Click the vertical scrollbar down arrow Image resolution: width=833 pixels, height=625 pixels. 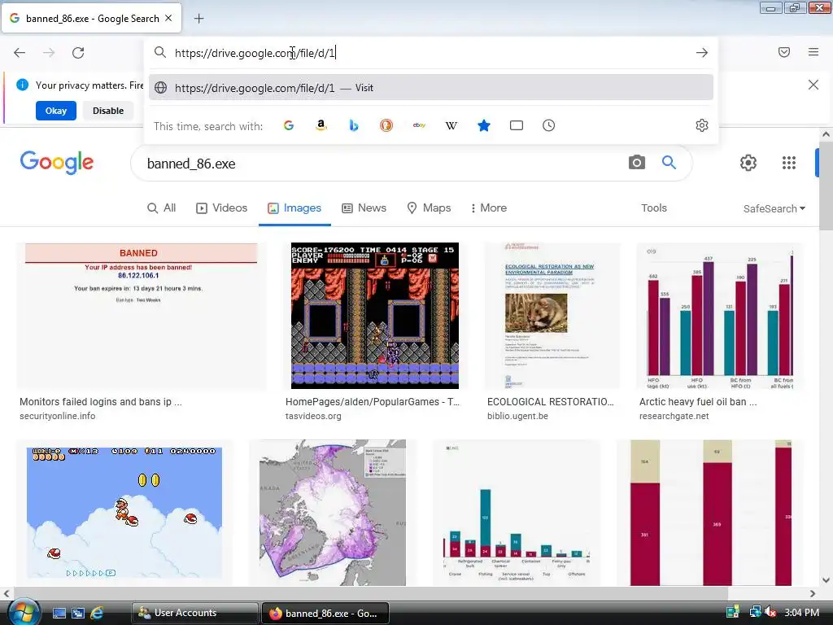click(x=826, y=580)
